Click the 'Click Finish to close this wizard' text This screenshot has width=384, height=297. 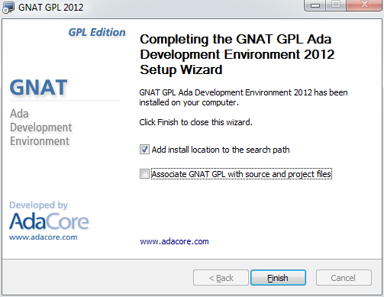(x=195, y=122)
